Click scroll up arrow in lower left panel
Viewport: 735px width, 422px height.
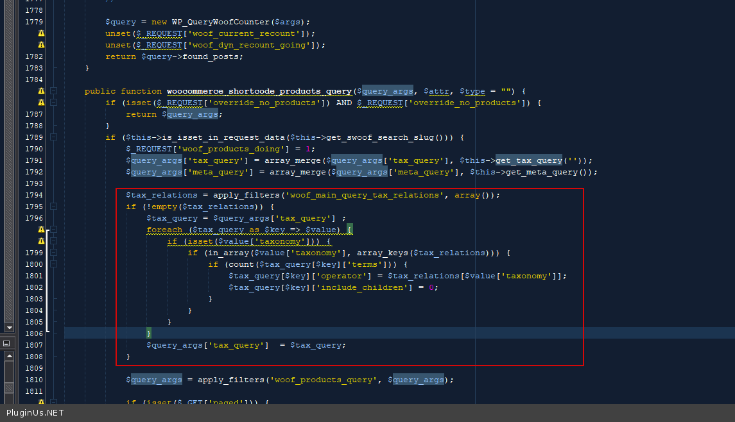[8, 355]
